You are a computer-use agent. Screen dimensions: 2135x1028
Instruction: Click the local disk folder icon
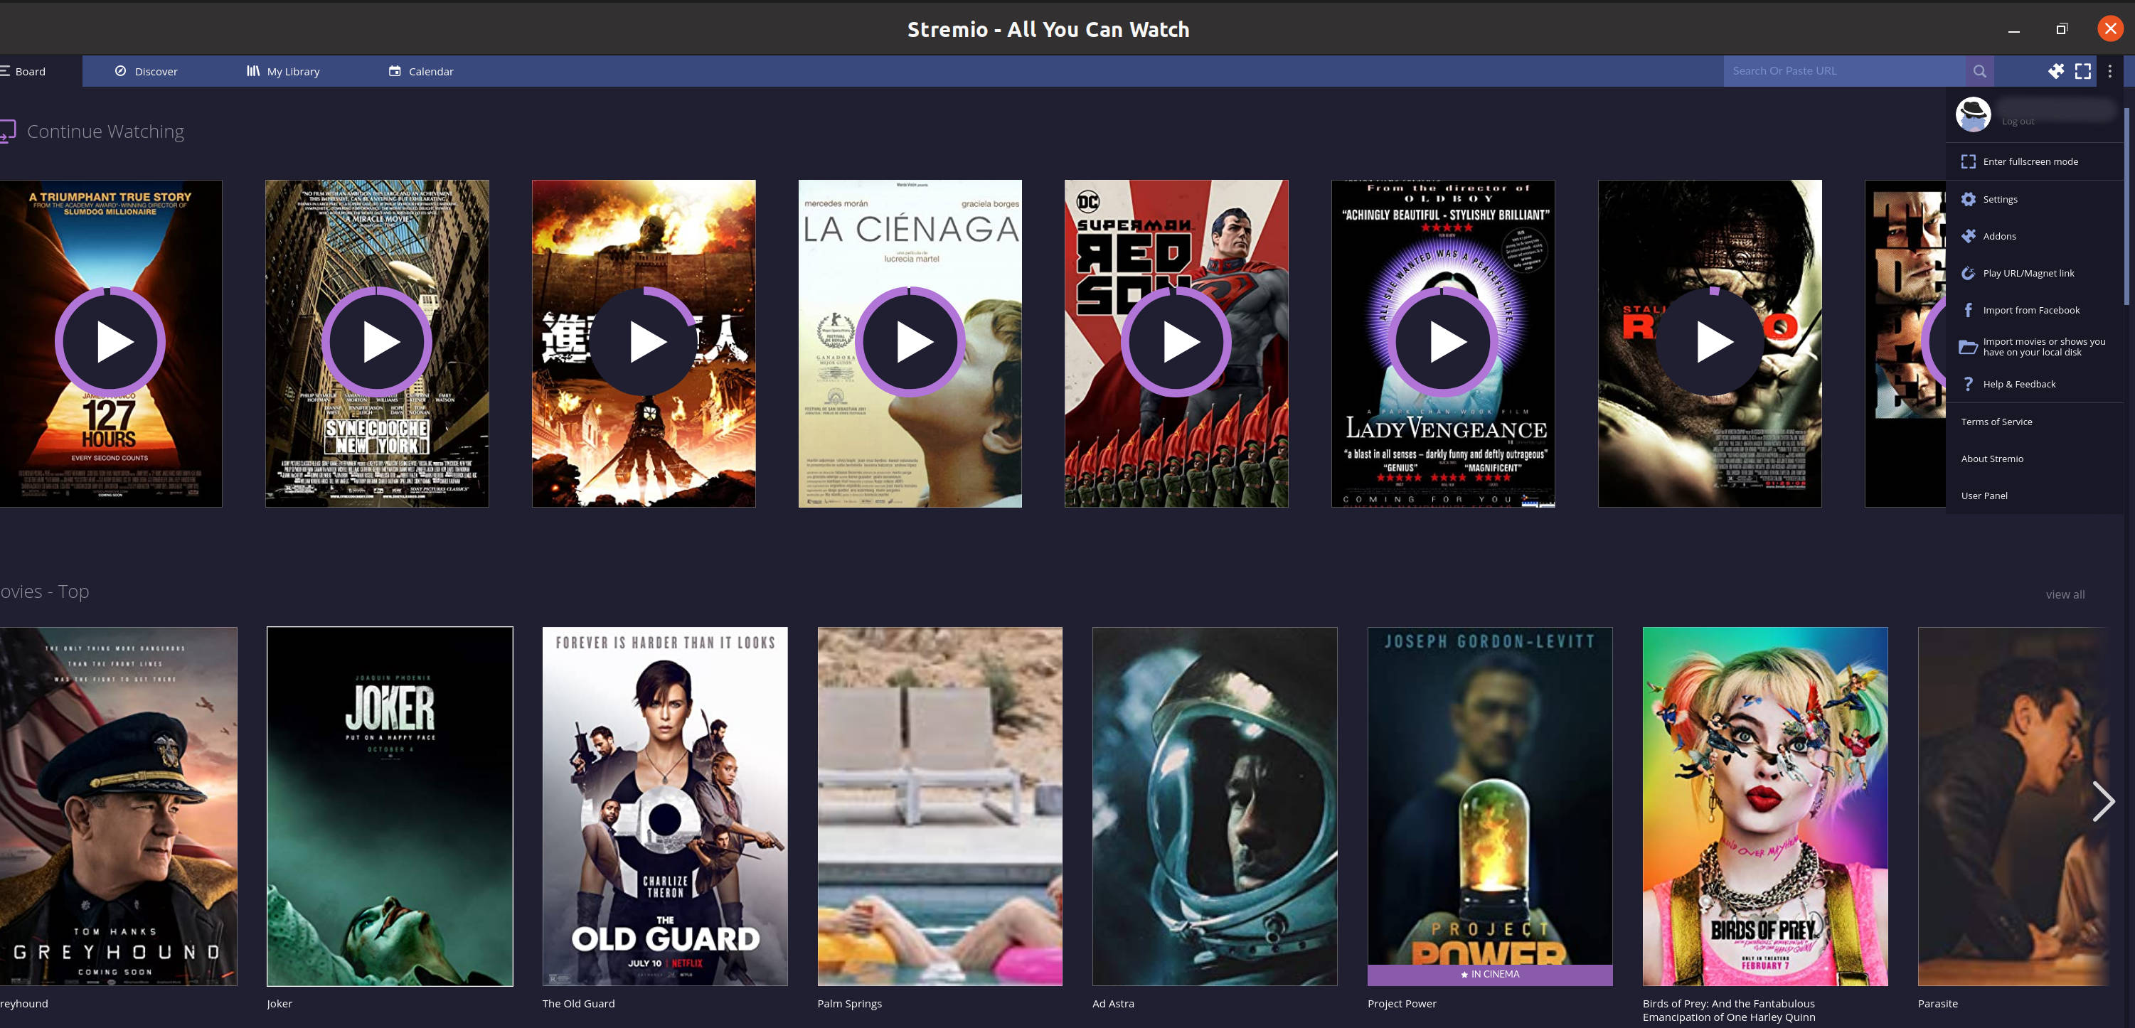pos(1968,347)
